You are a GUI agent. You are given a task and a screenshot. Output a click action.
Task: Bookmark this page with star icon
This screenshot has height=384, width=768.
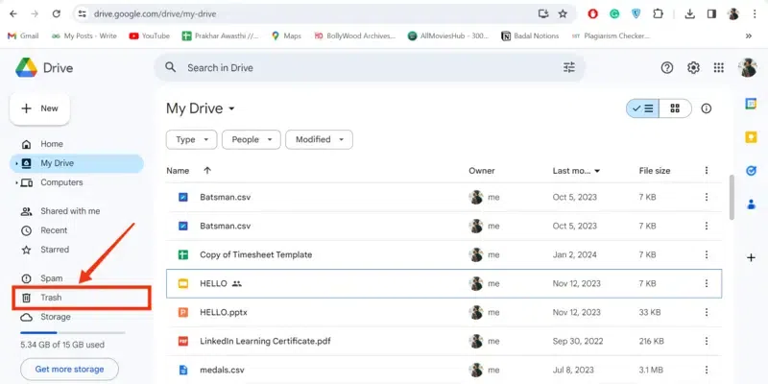563,14
